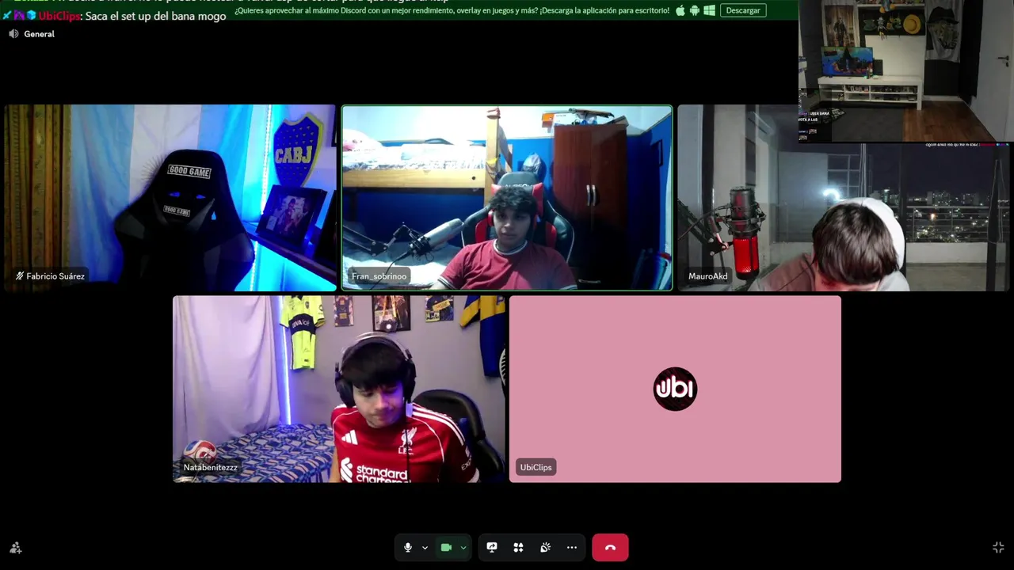Invite friends with bottom-left add-person icon

(x=15, y=547)
